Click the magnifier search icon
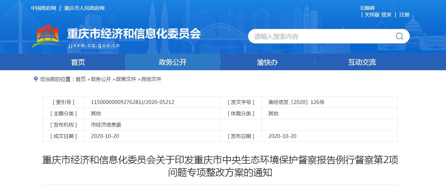 [x=399, y=36]
